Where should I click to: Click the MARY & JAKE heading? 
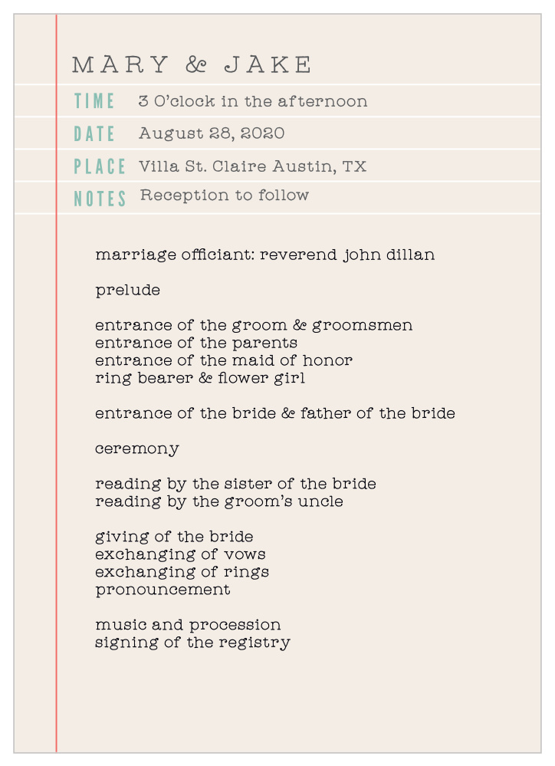(x=192, y=64)
